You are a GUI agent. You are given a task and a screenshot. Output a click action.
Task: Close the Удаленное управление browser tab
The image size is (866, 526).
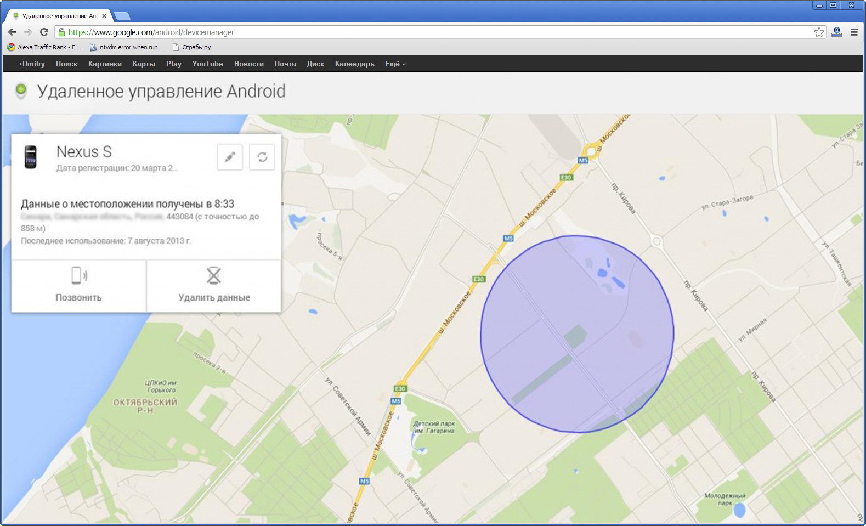(104, 16)
